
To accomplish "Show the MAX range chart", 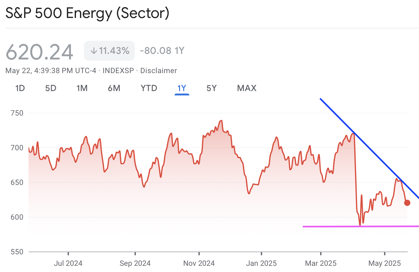I will coord(247,88).
